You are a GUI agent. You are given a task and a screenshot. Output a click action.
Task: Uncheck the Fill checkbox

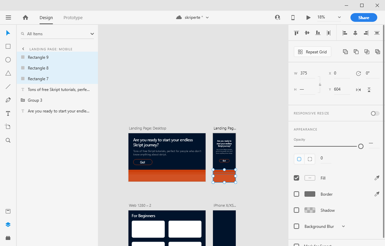296,178
